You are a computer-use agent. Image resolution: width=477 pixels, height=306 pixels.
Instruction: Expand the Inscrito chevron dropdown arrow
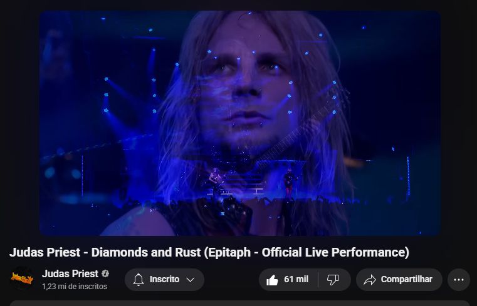(191, 280)
